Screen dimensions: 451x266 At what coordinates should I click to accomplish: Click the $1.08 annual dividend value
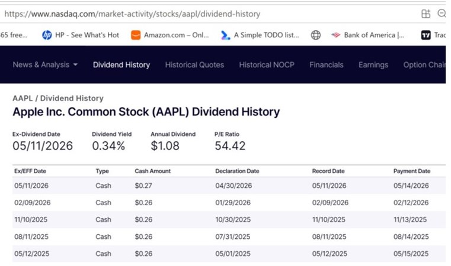[165, 146]
